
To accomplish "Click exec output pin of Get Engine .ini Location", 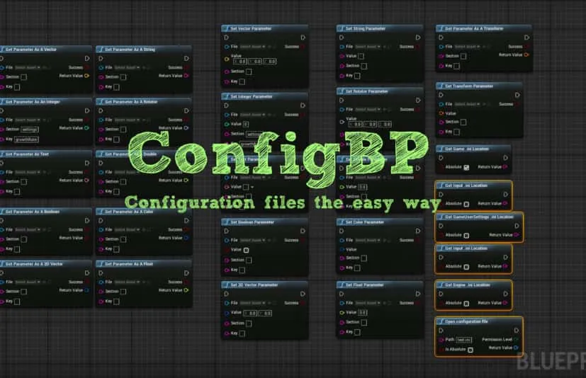I will coord(505,294).
